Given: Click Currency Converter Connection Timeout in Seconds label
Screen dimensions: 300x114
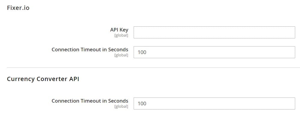Looking at the screenshot, I should point(90,101).
